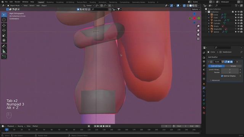Viewport: 244px width, 137px height.
Task: Open the viewport Add menu
Action: pos(38,6)
